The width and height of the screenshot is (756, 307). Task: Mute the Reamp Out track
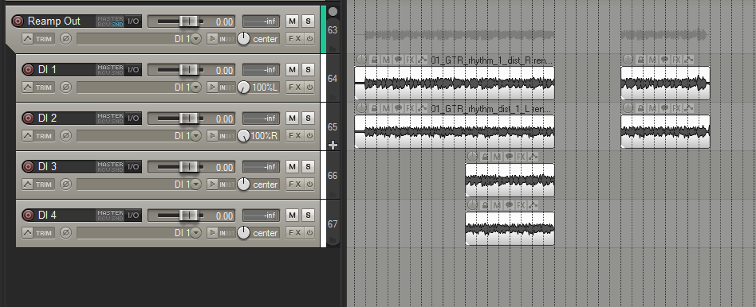[x=292, y=21]
